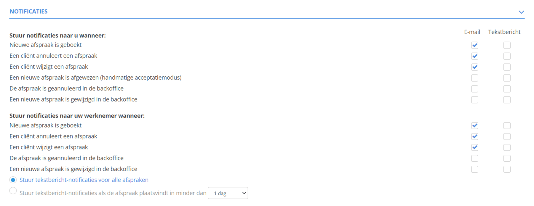Screen dimensions: 534x206
Task: Uncheck E-mail for your 'Nieuwe afspraak is geboekt'
Action: click(475, 45)
